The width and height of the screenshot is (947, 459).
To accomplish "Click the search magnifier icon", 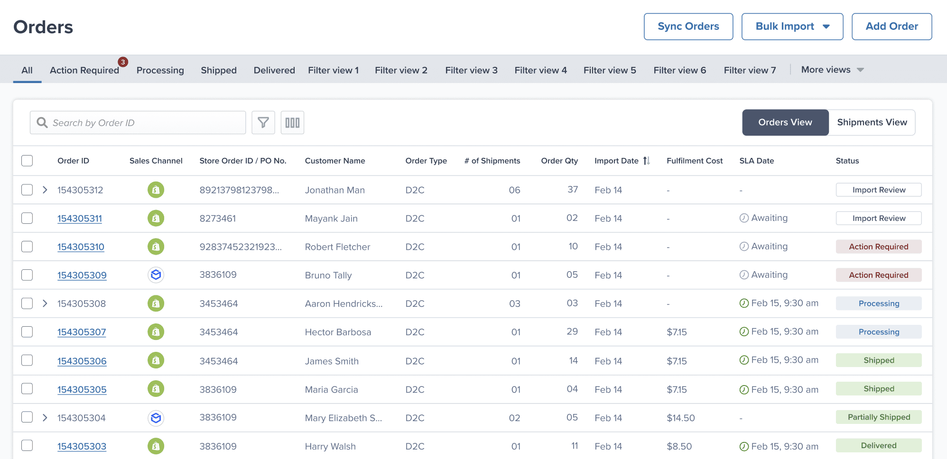I will 42,122.
